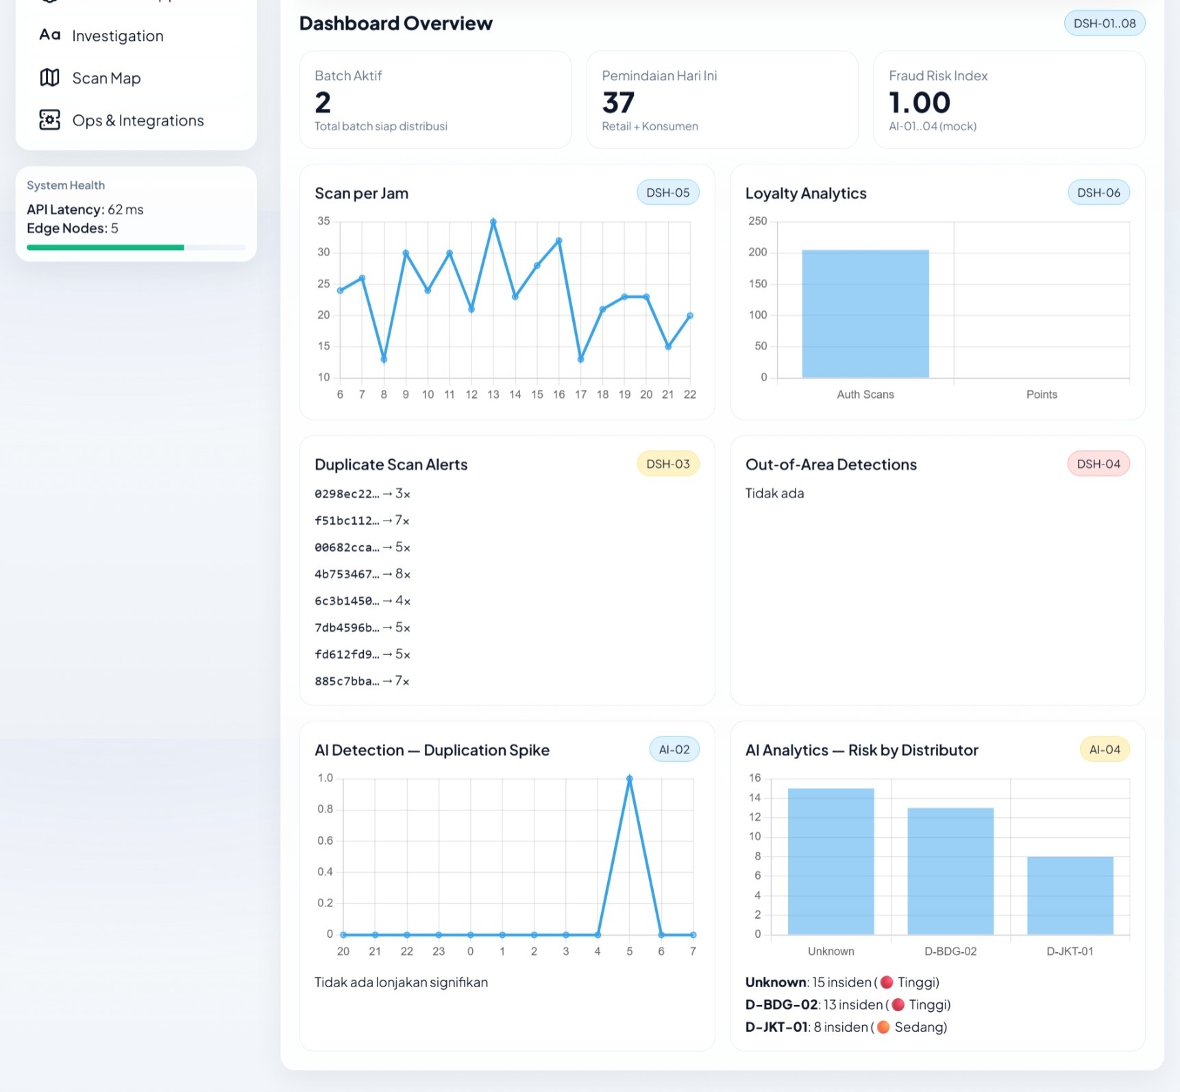
Task: Click the DSH-01..08 badge near Dashboard Overview
Action: point(1104,23)
